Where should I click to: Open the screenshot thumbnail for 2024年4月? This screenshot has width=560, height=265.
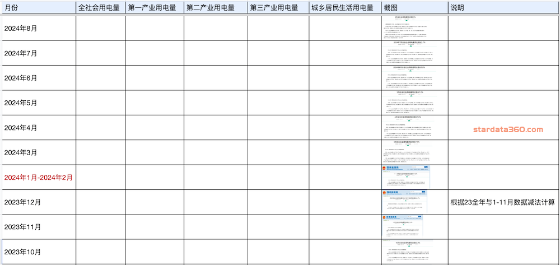407,128
